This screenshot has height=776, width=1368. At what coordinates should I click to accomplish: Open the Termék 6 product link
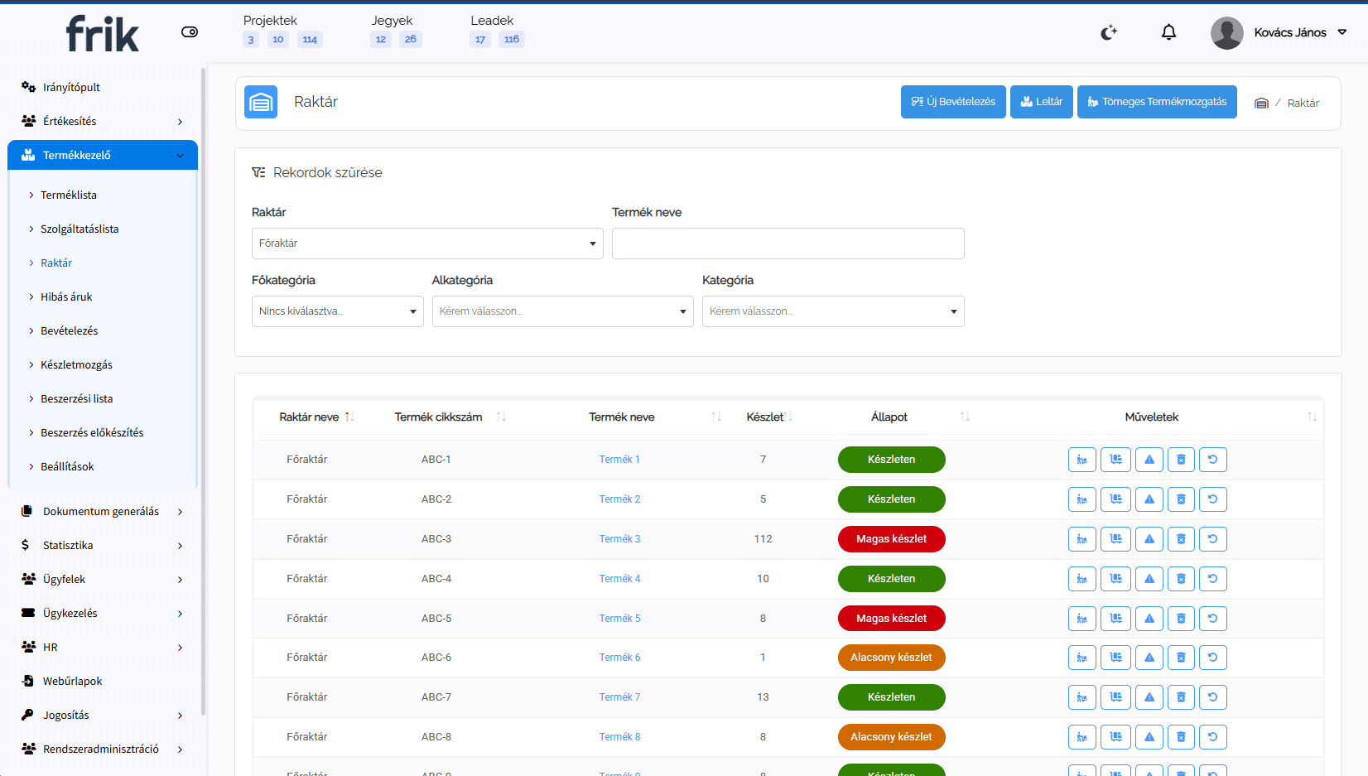pos(619,658)
